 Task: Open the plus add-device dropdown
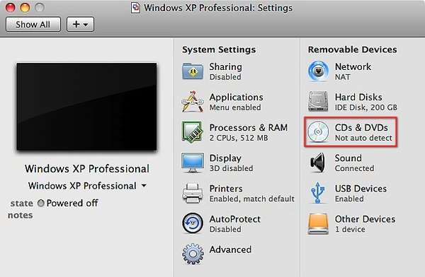coord(81,24)
